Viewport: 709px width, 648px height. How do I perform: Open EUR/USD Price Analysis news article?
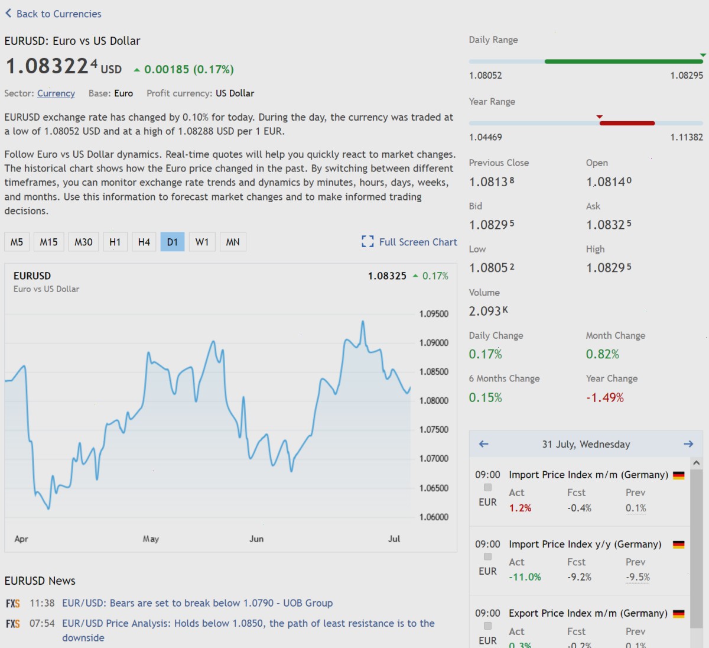pyautogui.click(x=248, y=630)
